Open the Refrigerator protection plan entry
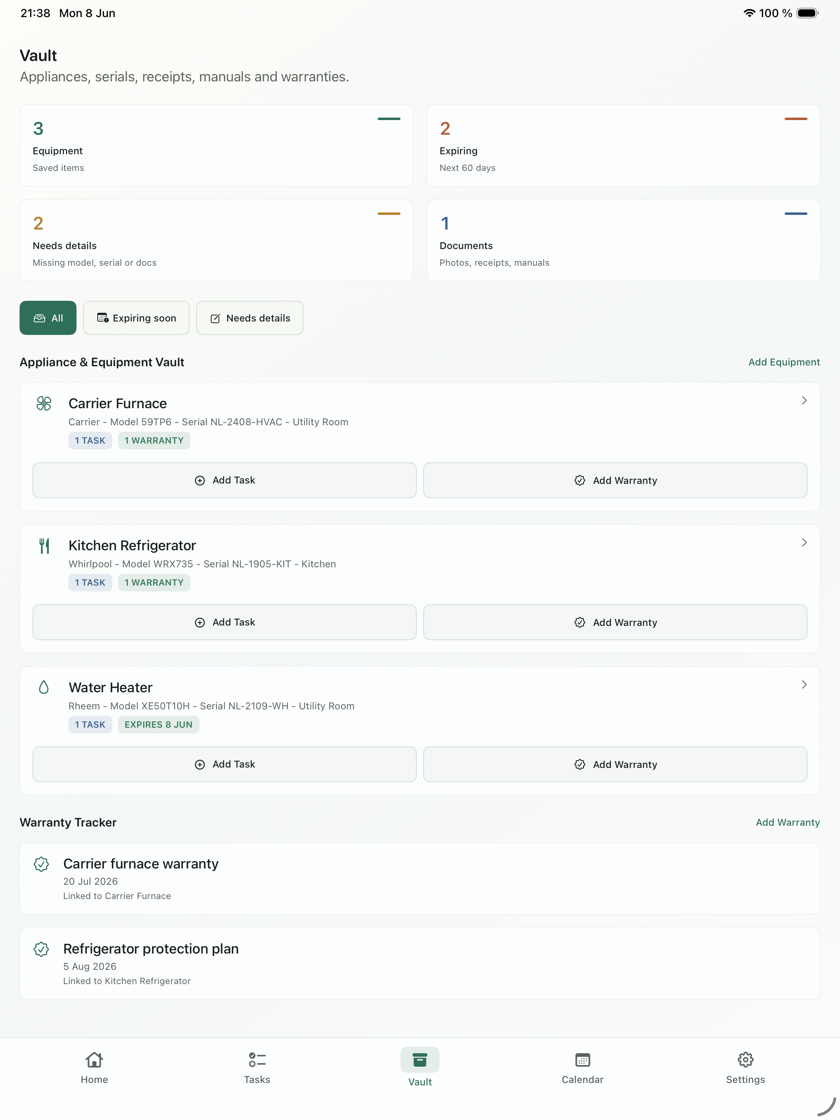 [x=420, y=964]
